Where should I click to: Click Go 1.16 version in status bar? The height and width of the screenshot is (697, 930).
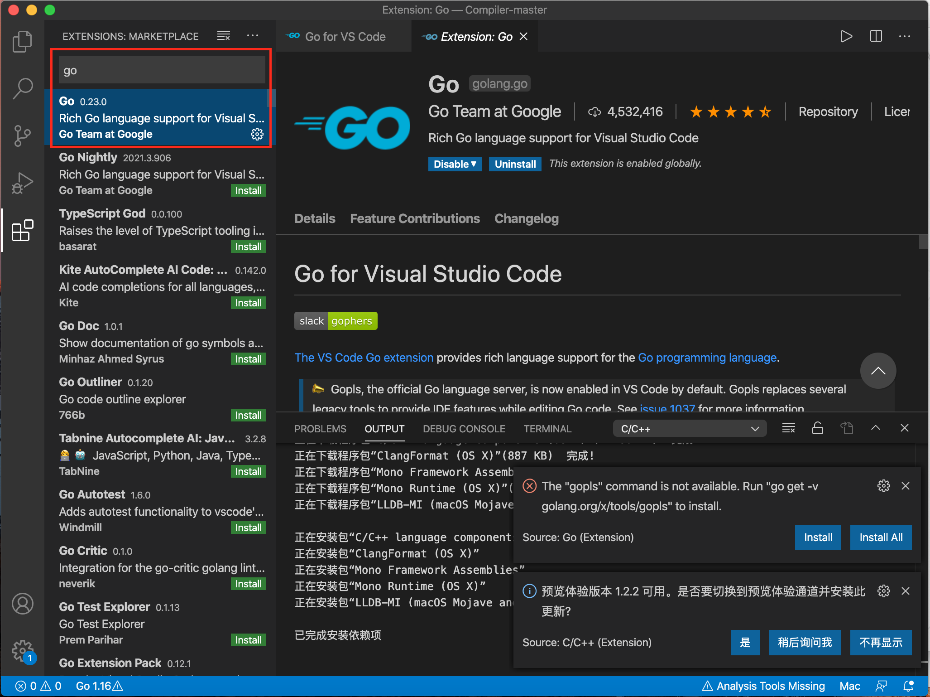pyautogui.click(x=99, y=686)
